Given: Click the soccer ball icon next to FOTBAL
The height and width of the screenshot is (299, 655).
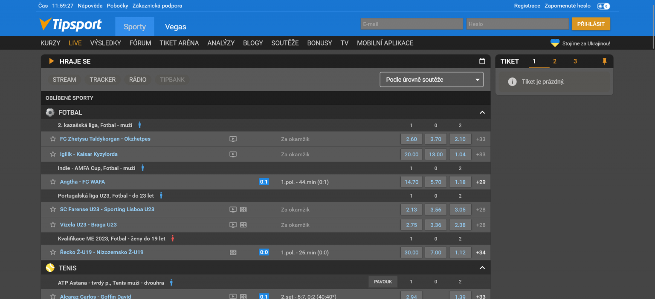Looking at the screenshot, I should 50,112.
